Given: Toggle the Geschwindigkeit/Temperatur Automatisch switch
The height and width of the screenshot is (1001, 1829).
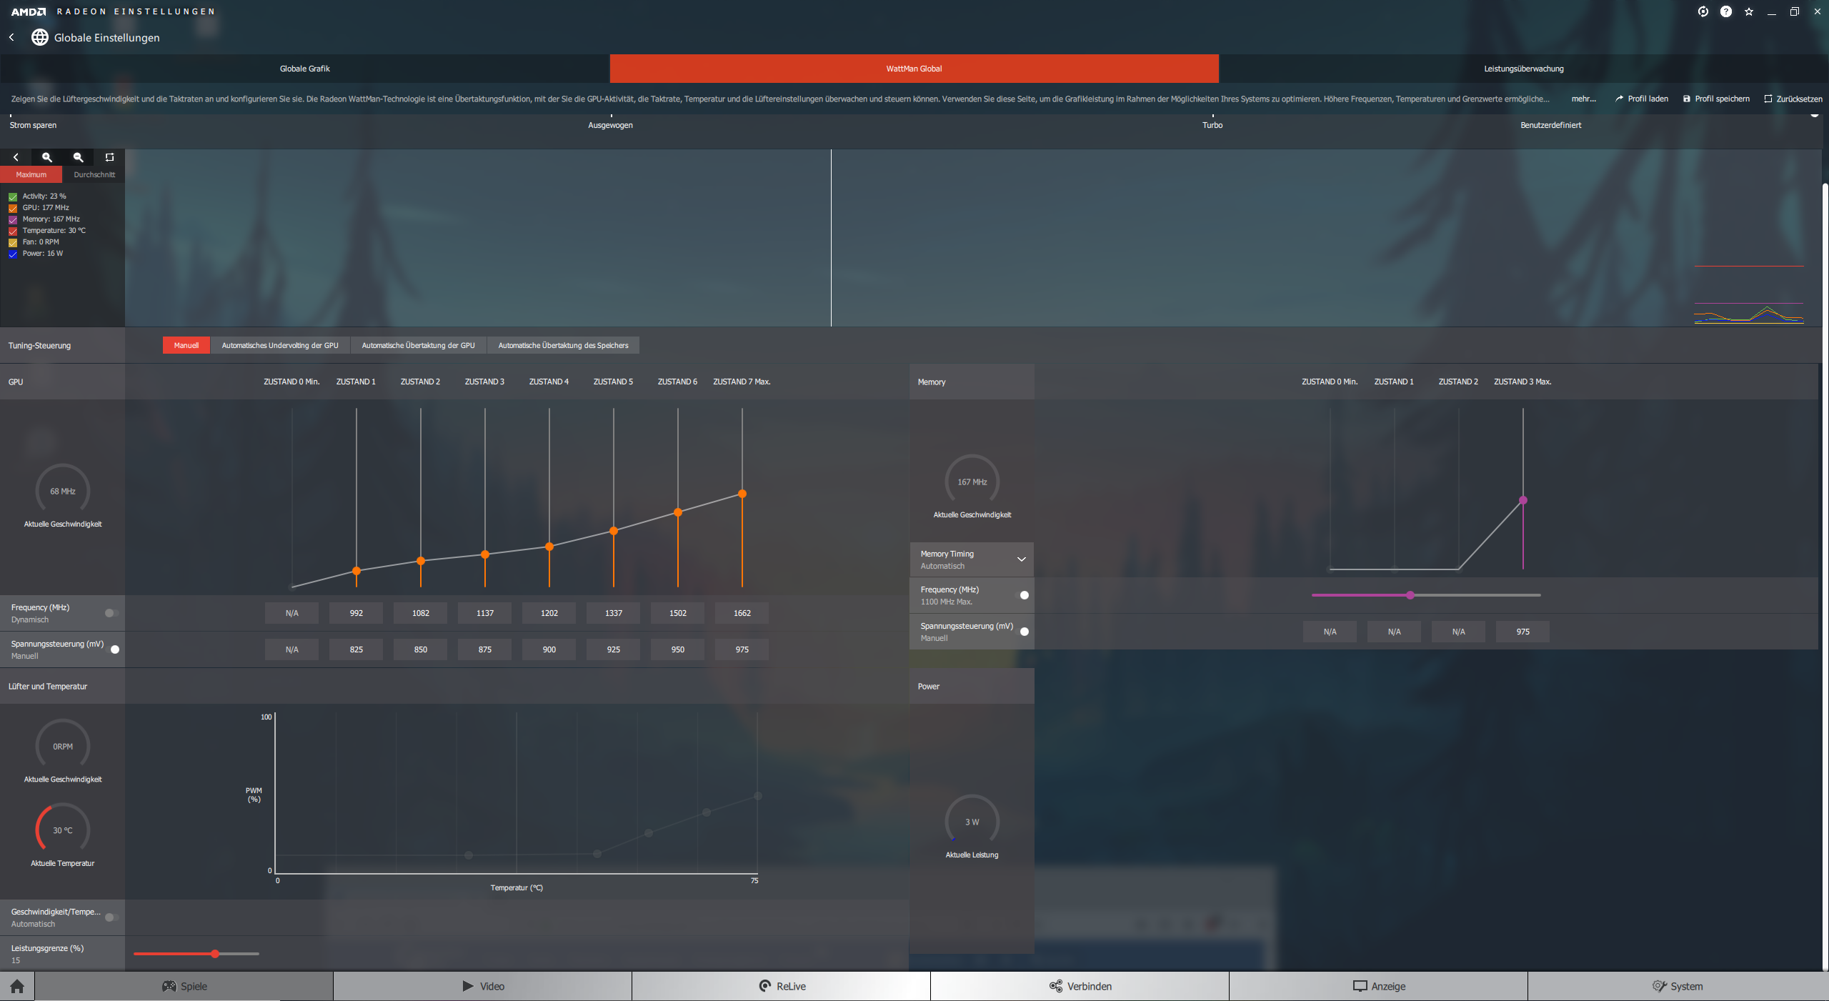Looking at the screenshot, I should click(111, 917).
